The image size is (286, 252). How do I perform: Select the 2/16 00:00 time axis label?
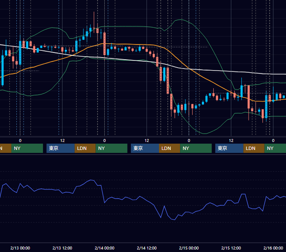[273, 248]
